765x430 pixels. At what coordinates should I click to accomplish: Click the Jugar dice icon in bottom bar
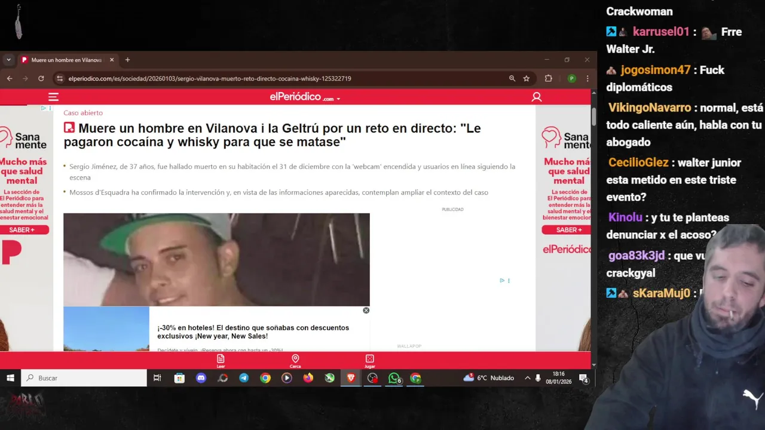point(369,361)
